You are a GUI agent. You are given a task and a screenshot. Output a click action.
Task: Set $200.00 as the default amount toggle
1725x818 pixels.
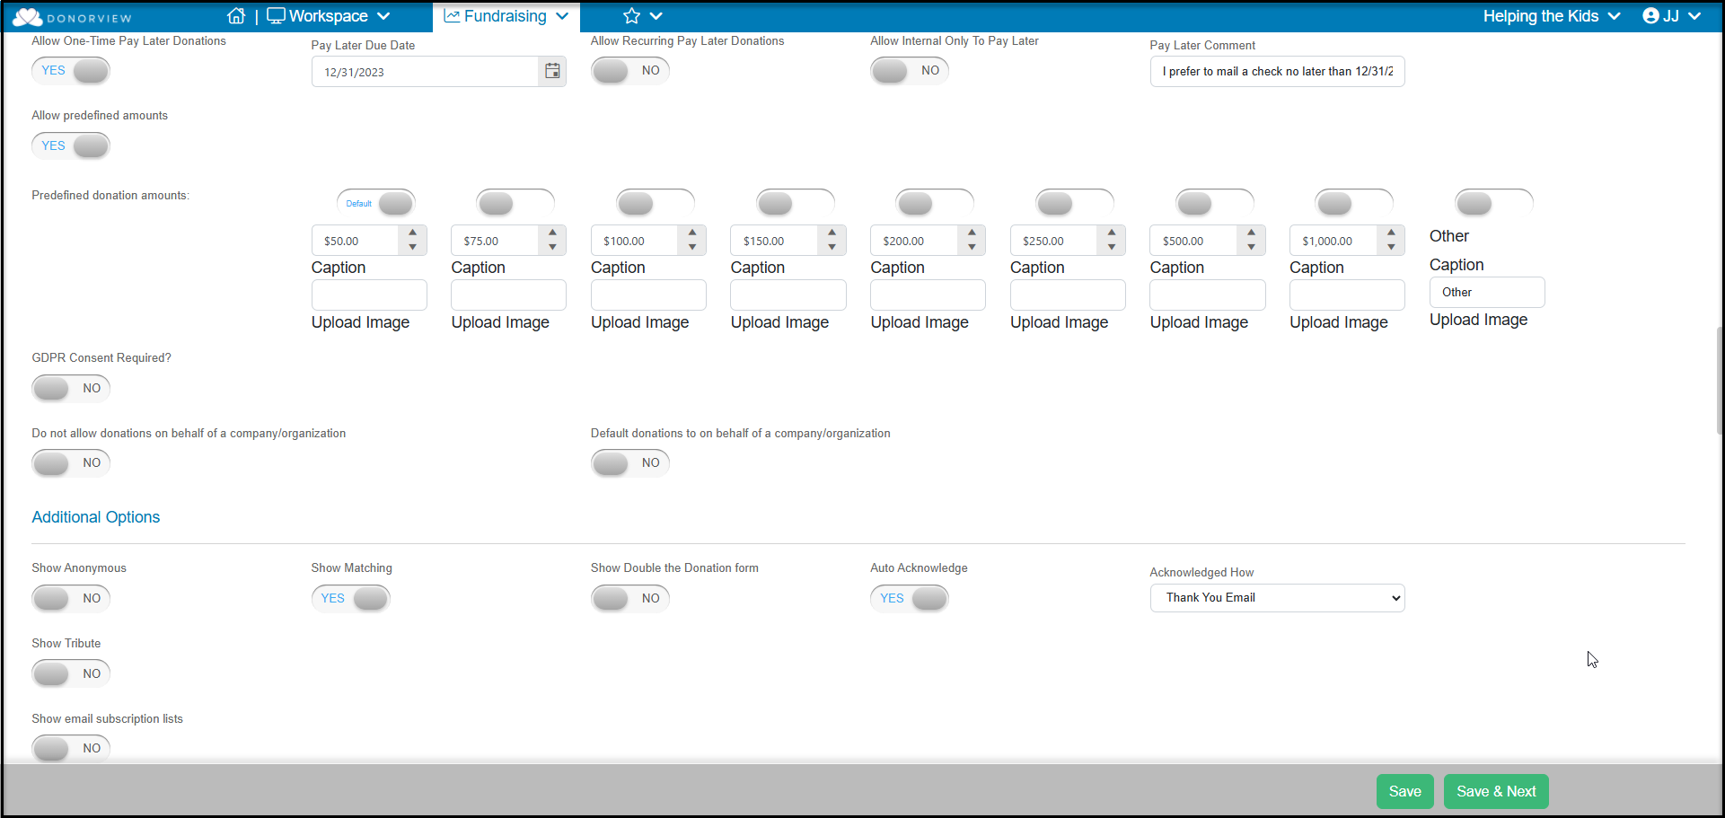pyautogui.click(x=935, y=203)
